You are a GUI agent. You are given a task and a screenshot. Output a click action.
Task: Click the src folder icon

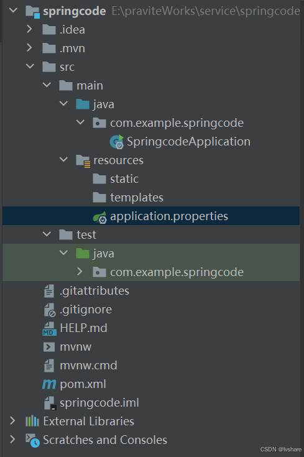point(49,67)
